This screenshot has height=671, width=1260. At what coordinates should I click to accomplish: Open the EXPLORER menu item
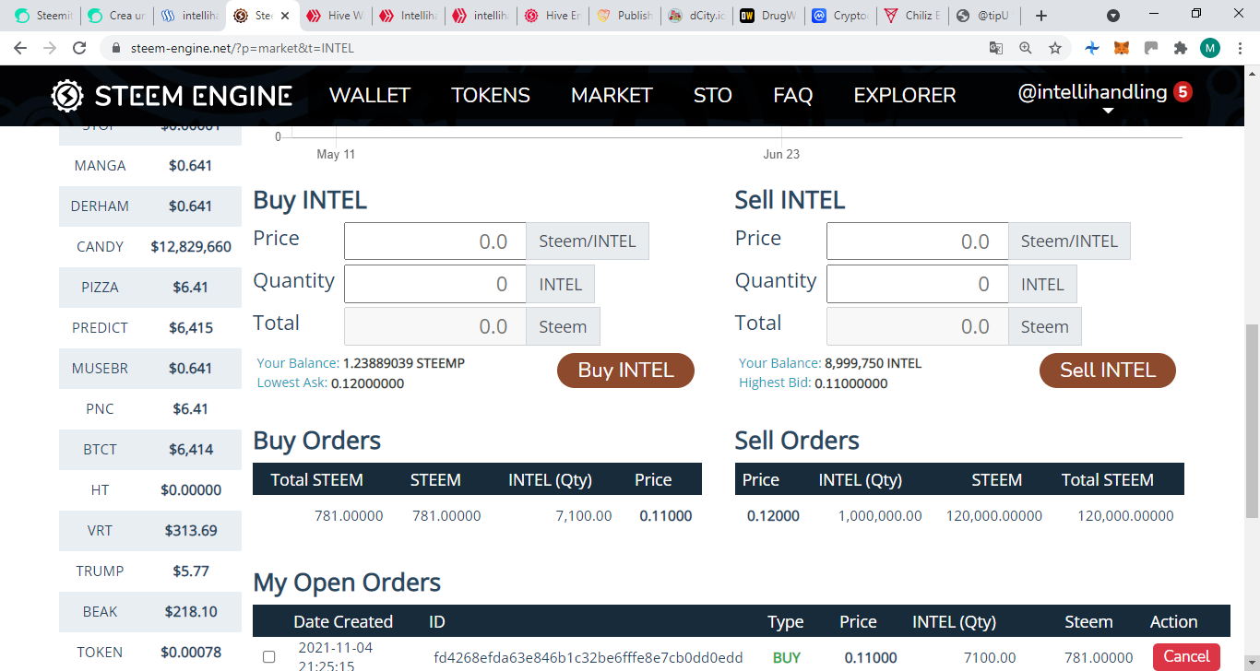tap(905, 95)
